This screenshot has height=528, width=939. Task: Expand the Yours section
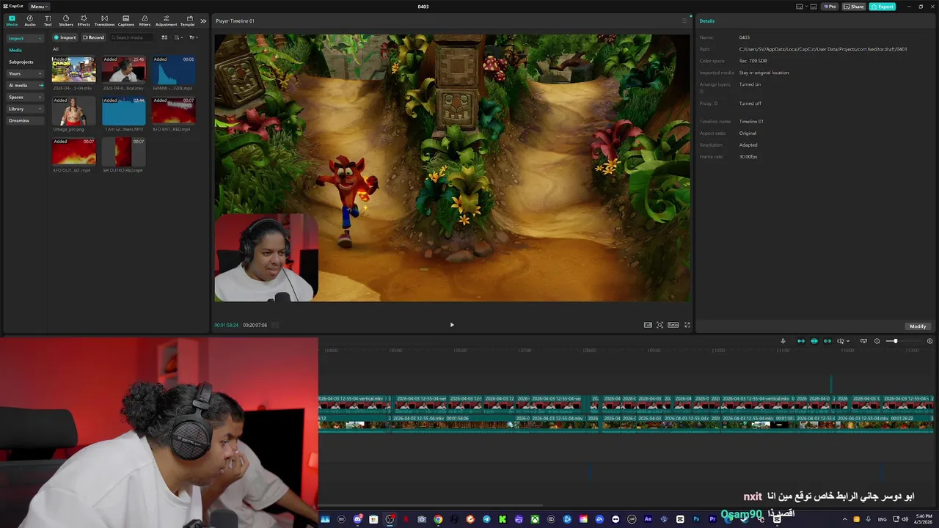point(25,73)
